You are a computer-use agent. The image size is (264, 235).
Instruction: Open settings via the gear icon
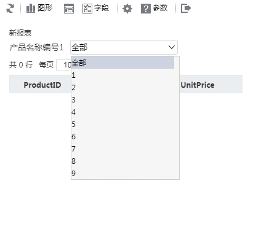[x=127, y=9]
